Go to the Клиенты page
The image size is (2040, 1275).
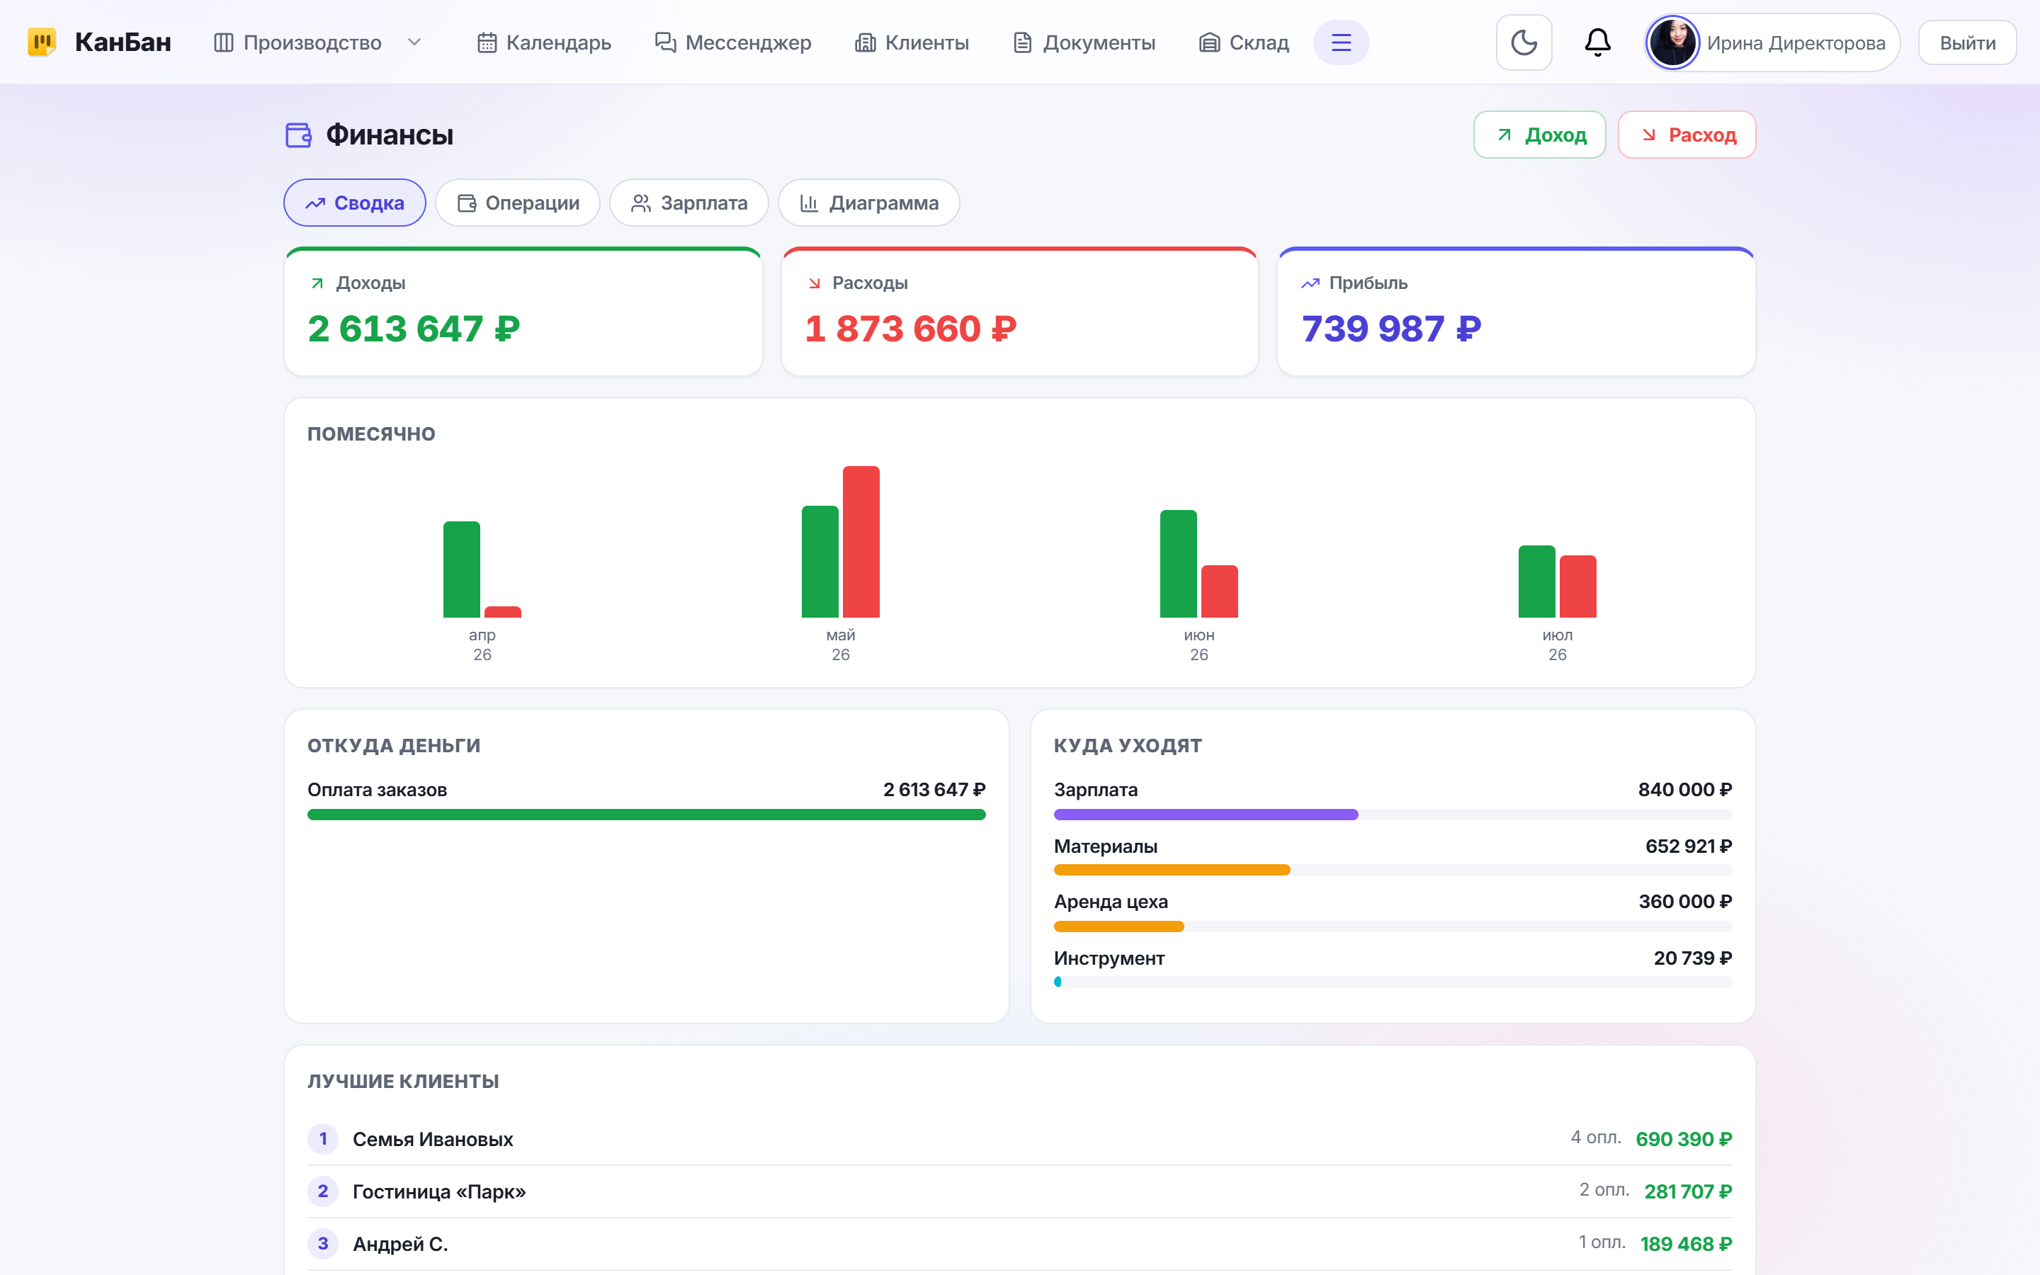(912, 42)
